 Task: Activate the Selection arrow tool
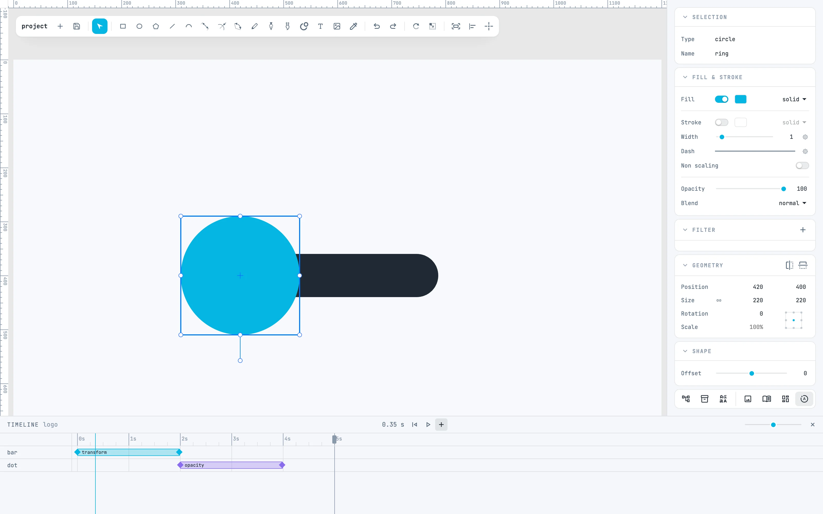100,26
